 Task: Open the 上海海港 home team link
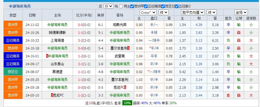(x=57, y=40)
